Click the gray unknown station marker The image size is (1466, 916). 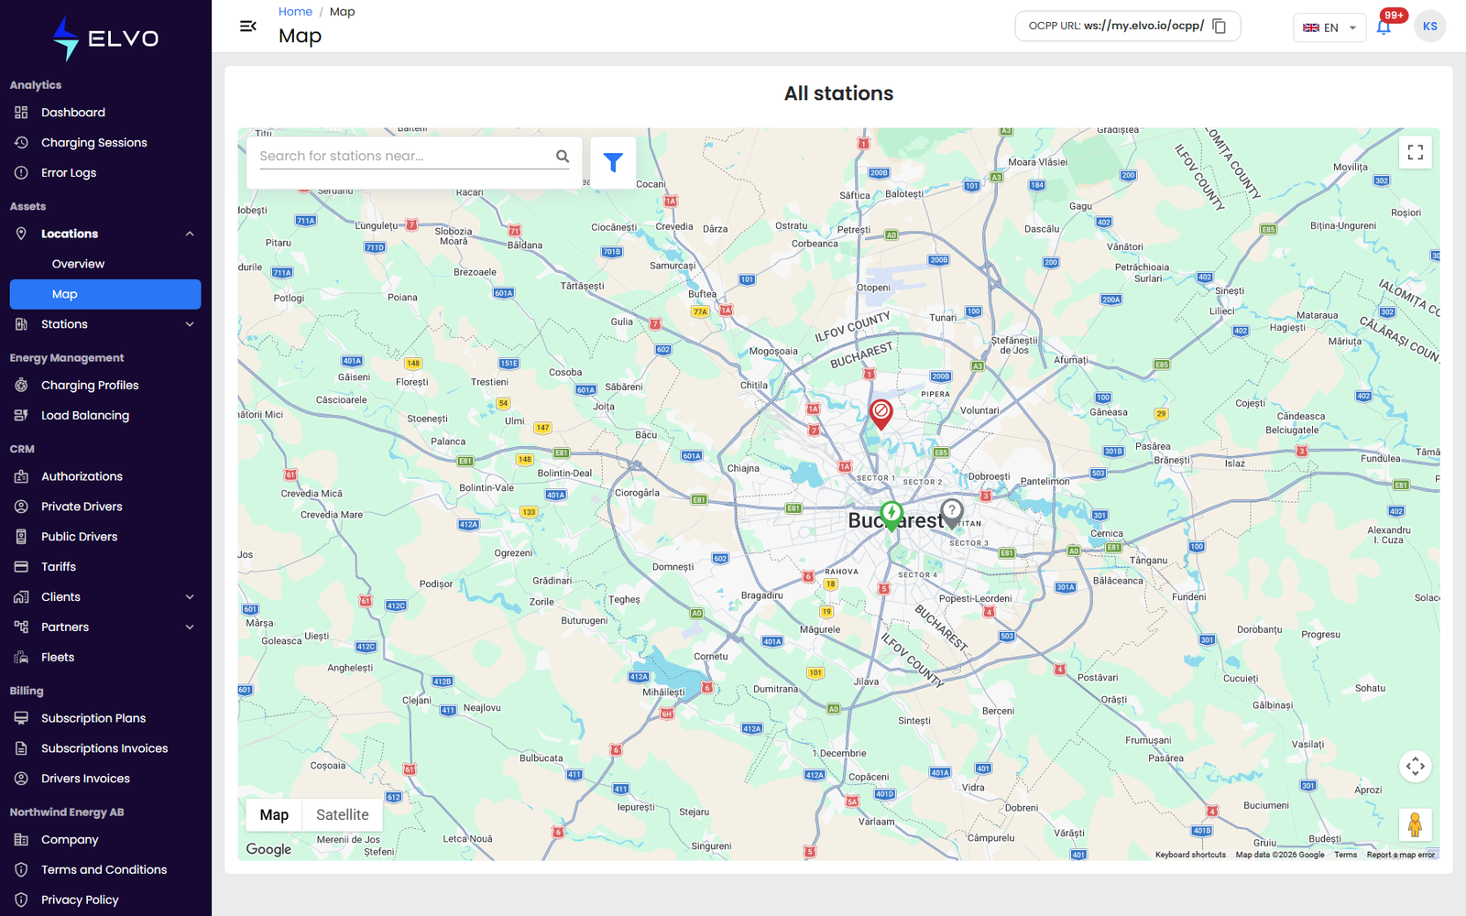(952, 513)
